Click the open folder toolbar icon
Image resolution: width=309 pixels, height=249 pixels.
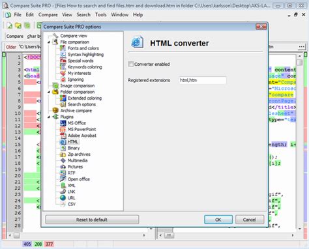click(18, 25)
